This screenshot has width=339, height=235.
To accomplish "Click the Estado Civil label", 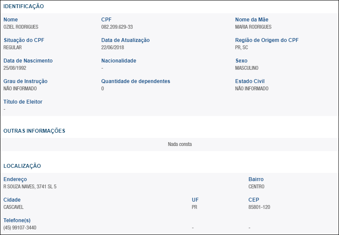I will click(x=250, y=81).
